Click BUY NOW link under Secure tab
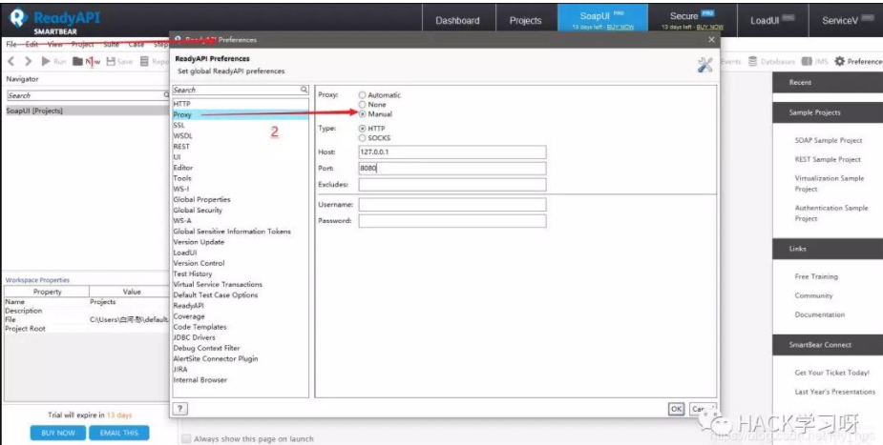The image size is (883, 445). tap(709, 27)
